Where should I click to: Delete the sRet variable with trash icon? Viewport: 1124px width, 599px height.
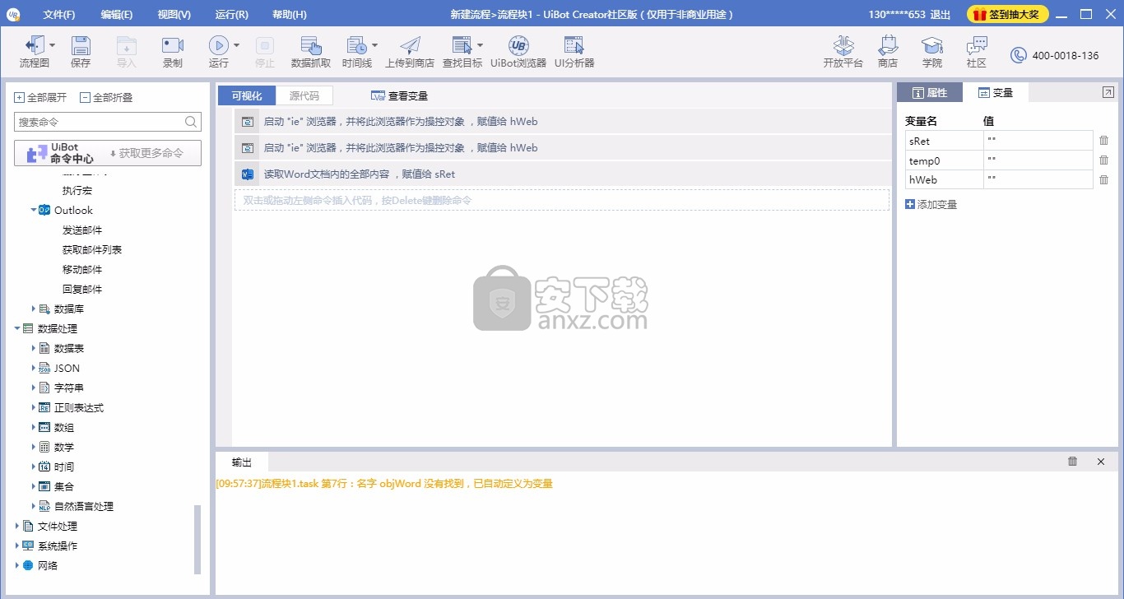(1104, 141)
